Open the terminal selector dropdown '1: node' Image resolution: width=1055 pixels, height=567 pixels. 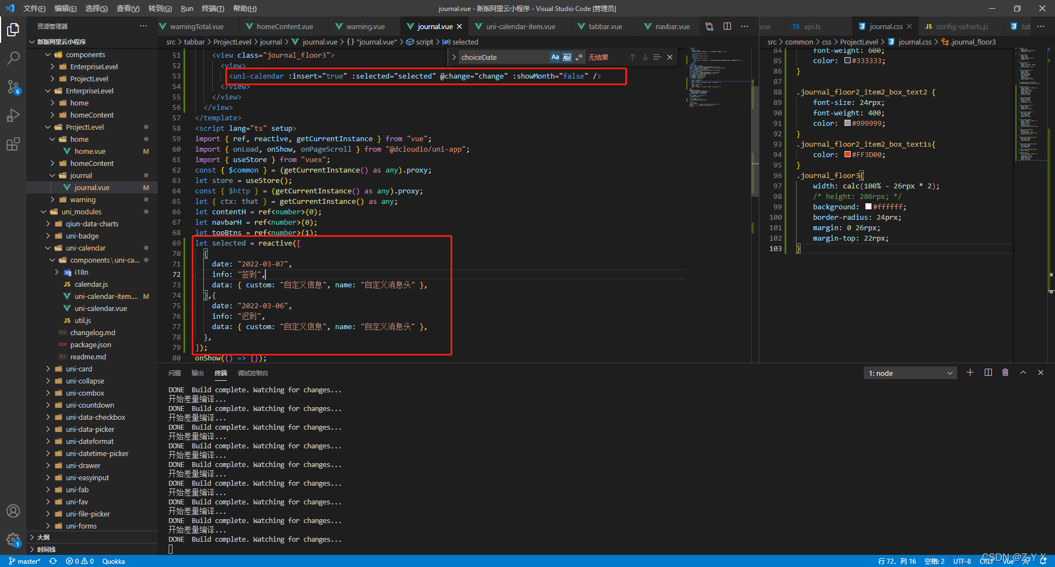tap(910, 373)
